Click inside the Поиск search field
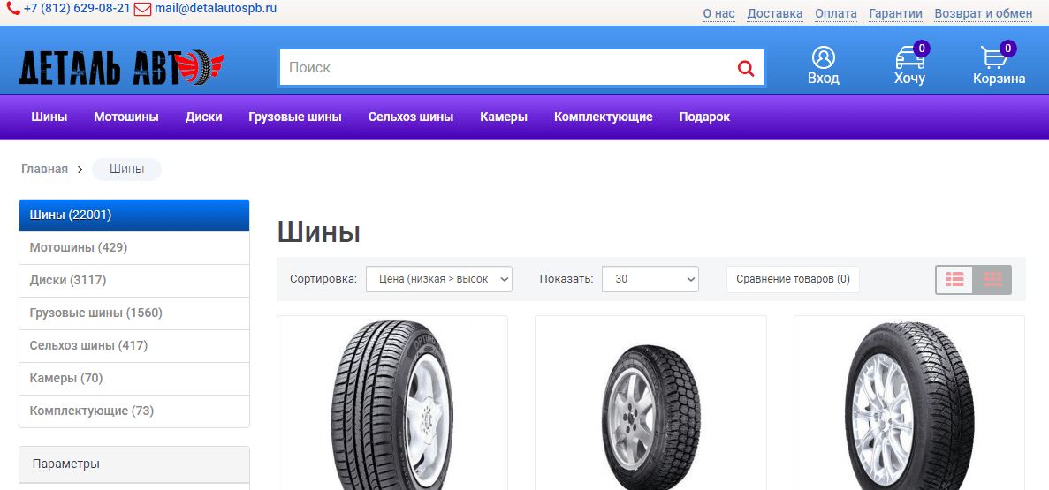 (x=504, y=68)
